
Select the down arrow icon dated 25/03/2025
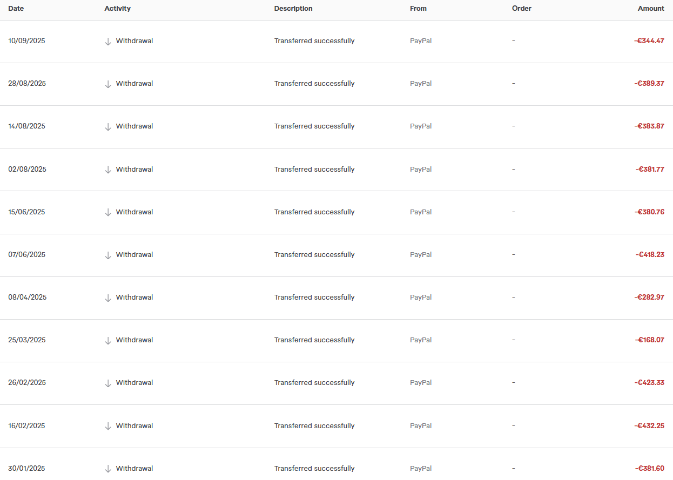108,340
